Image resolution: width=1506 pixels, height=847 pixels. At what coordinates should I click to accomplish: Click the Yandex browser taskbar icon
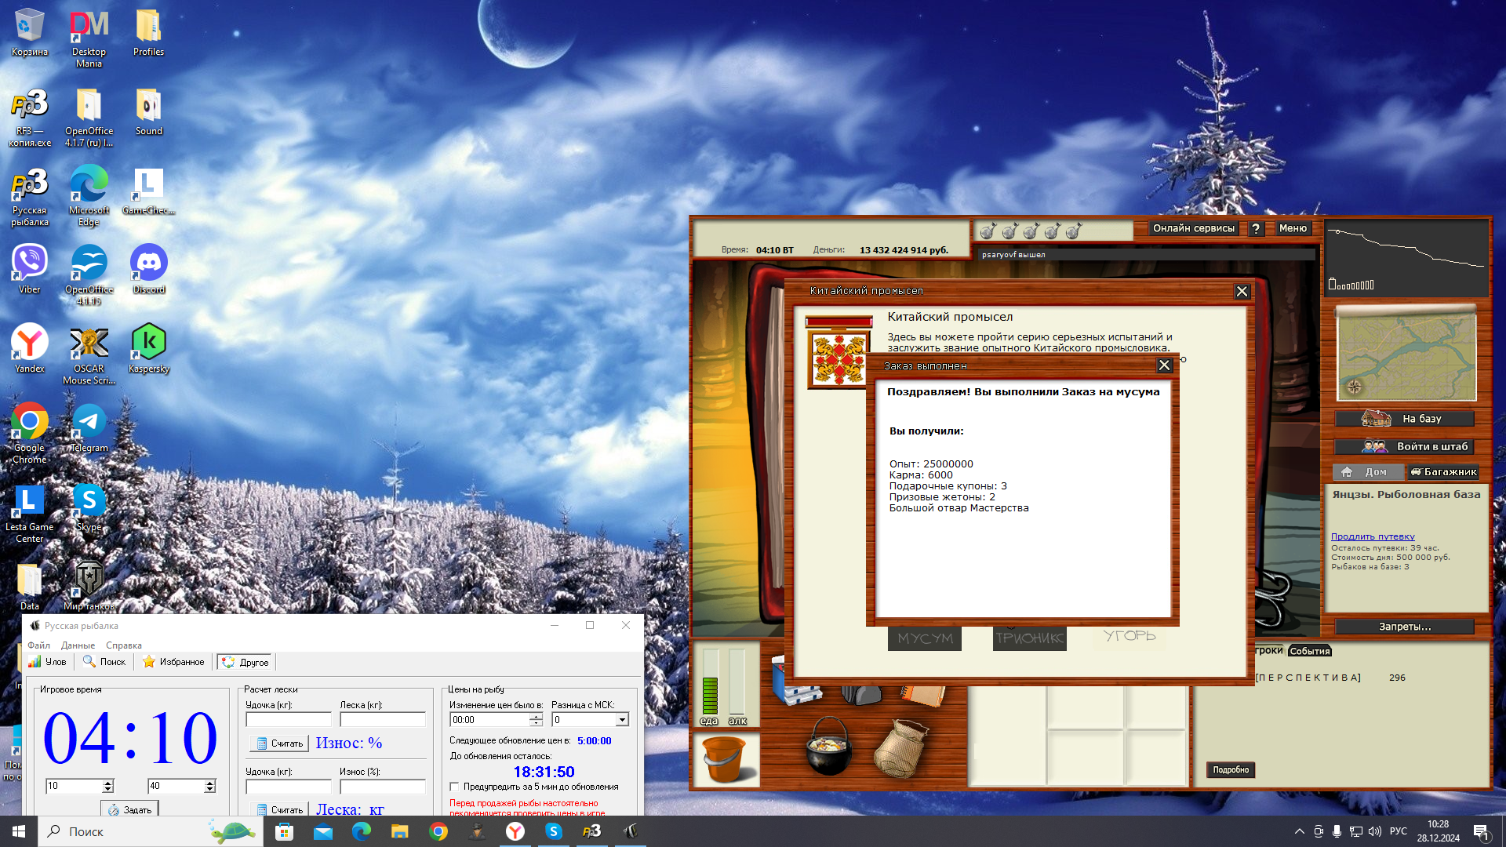point(515,831)
